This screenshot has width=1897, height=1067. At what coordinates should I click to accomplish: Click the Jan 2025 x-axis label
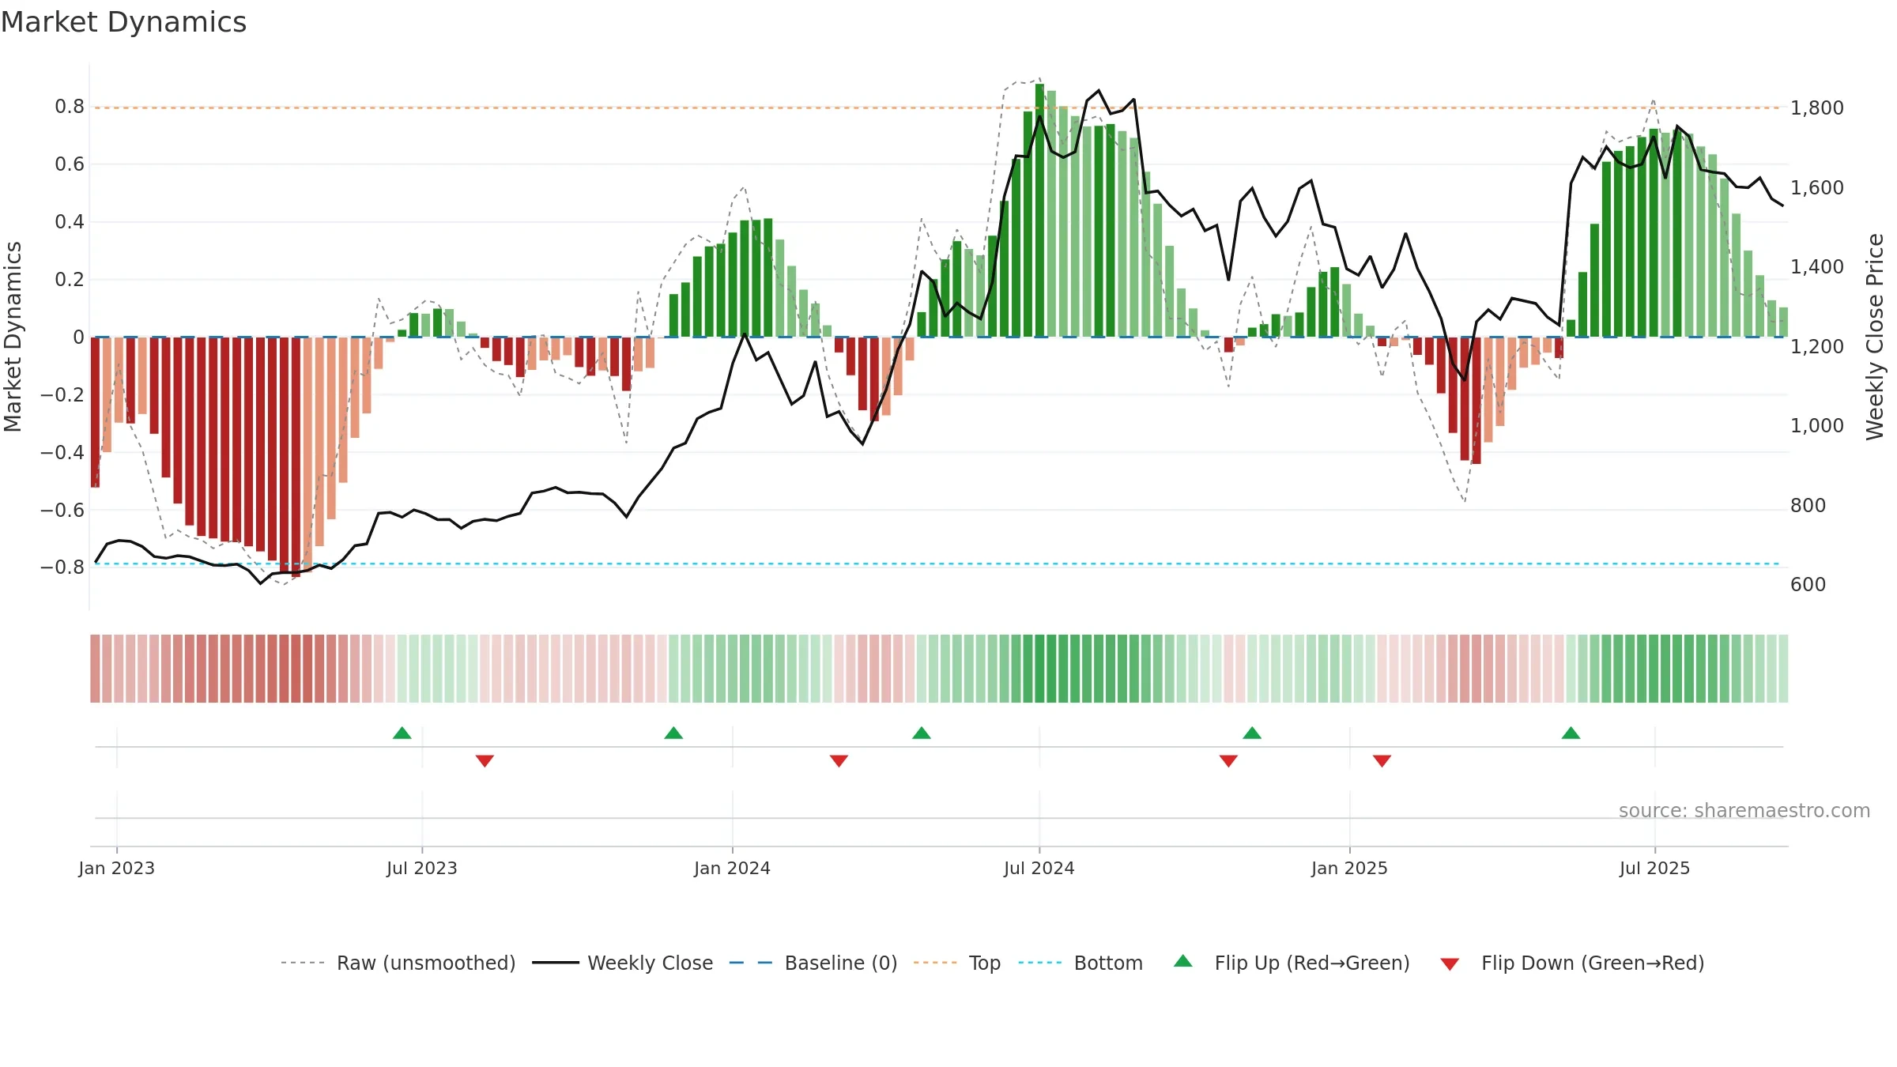pos(1350,868)
